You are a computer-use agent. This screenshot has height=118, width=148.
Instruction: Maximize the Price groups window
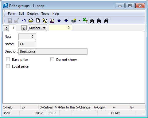130,6
